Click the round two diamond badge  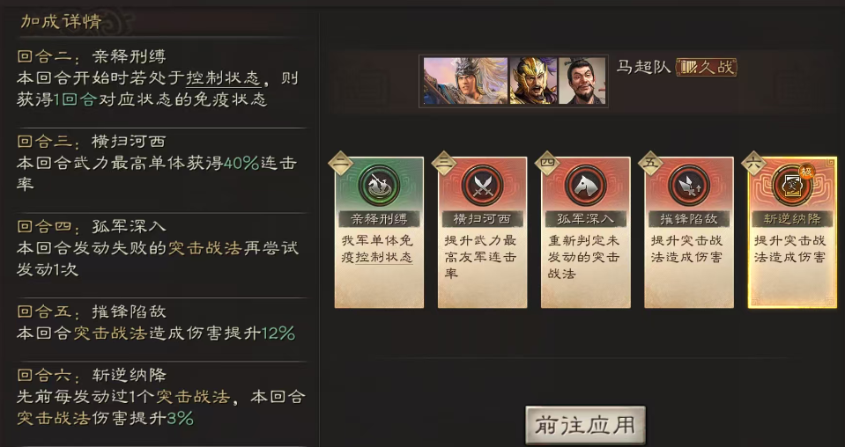[x=341, y=163]
